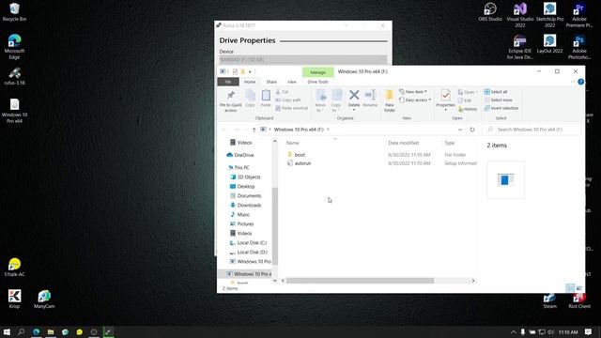Viewport: 601px width, 338px height.
Task: Collapse the ribbon with the chevron near Help
Action: pos(573,82)
